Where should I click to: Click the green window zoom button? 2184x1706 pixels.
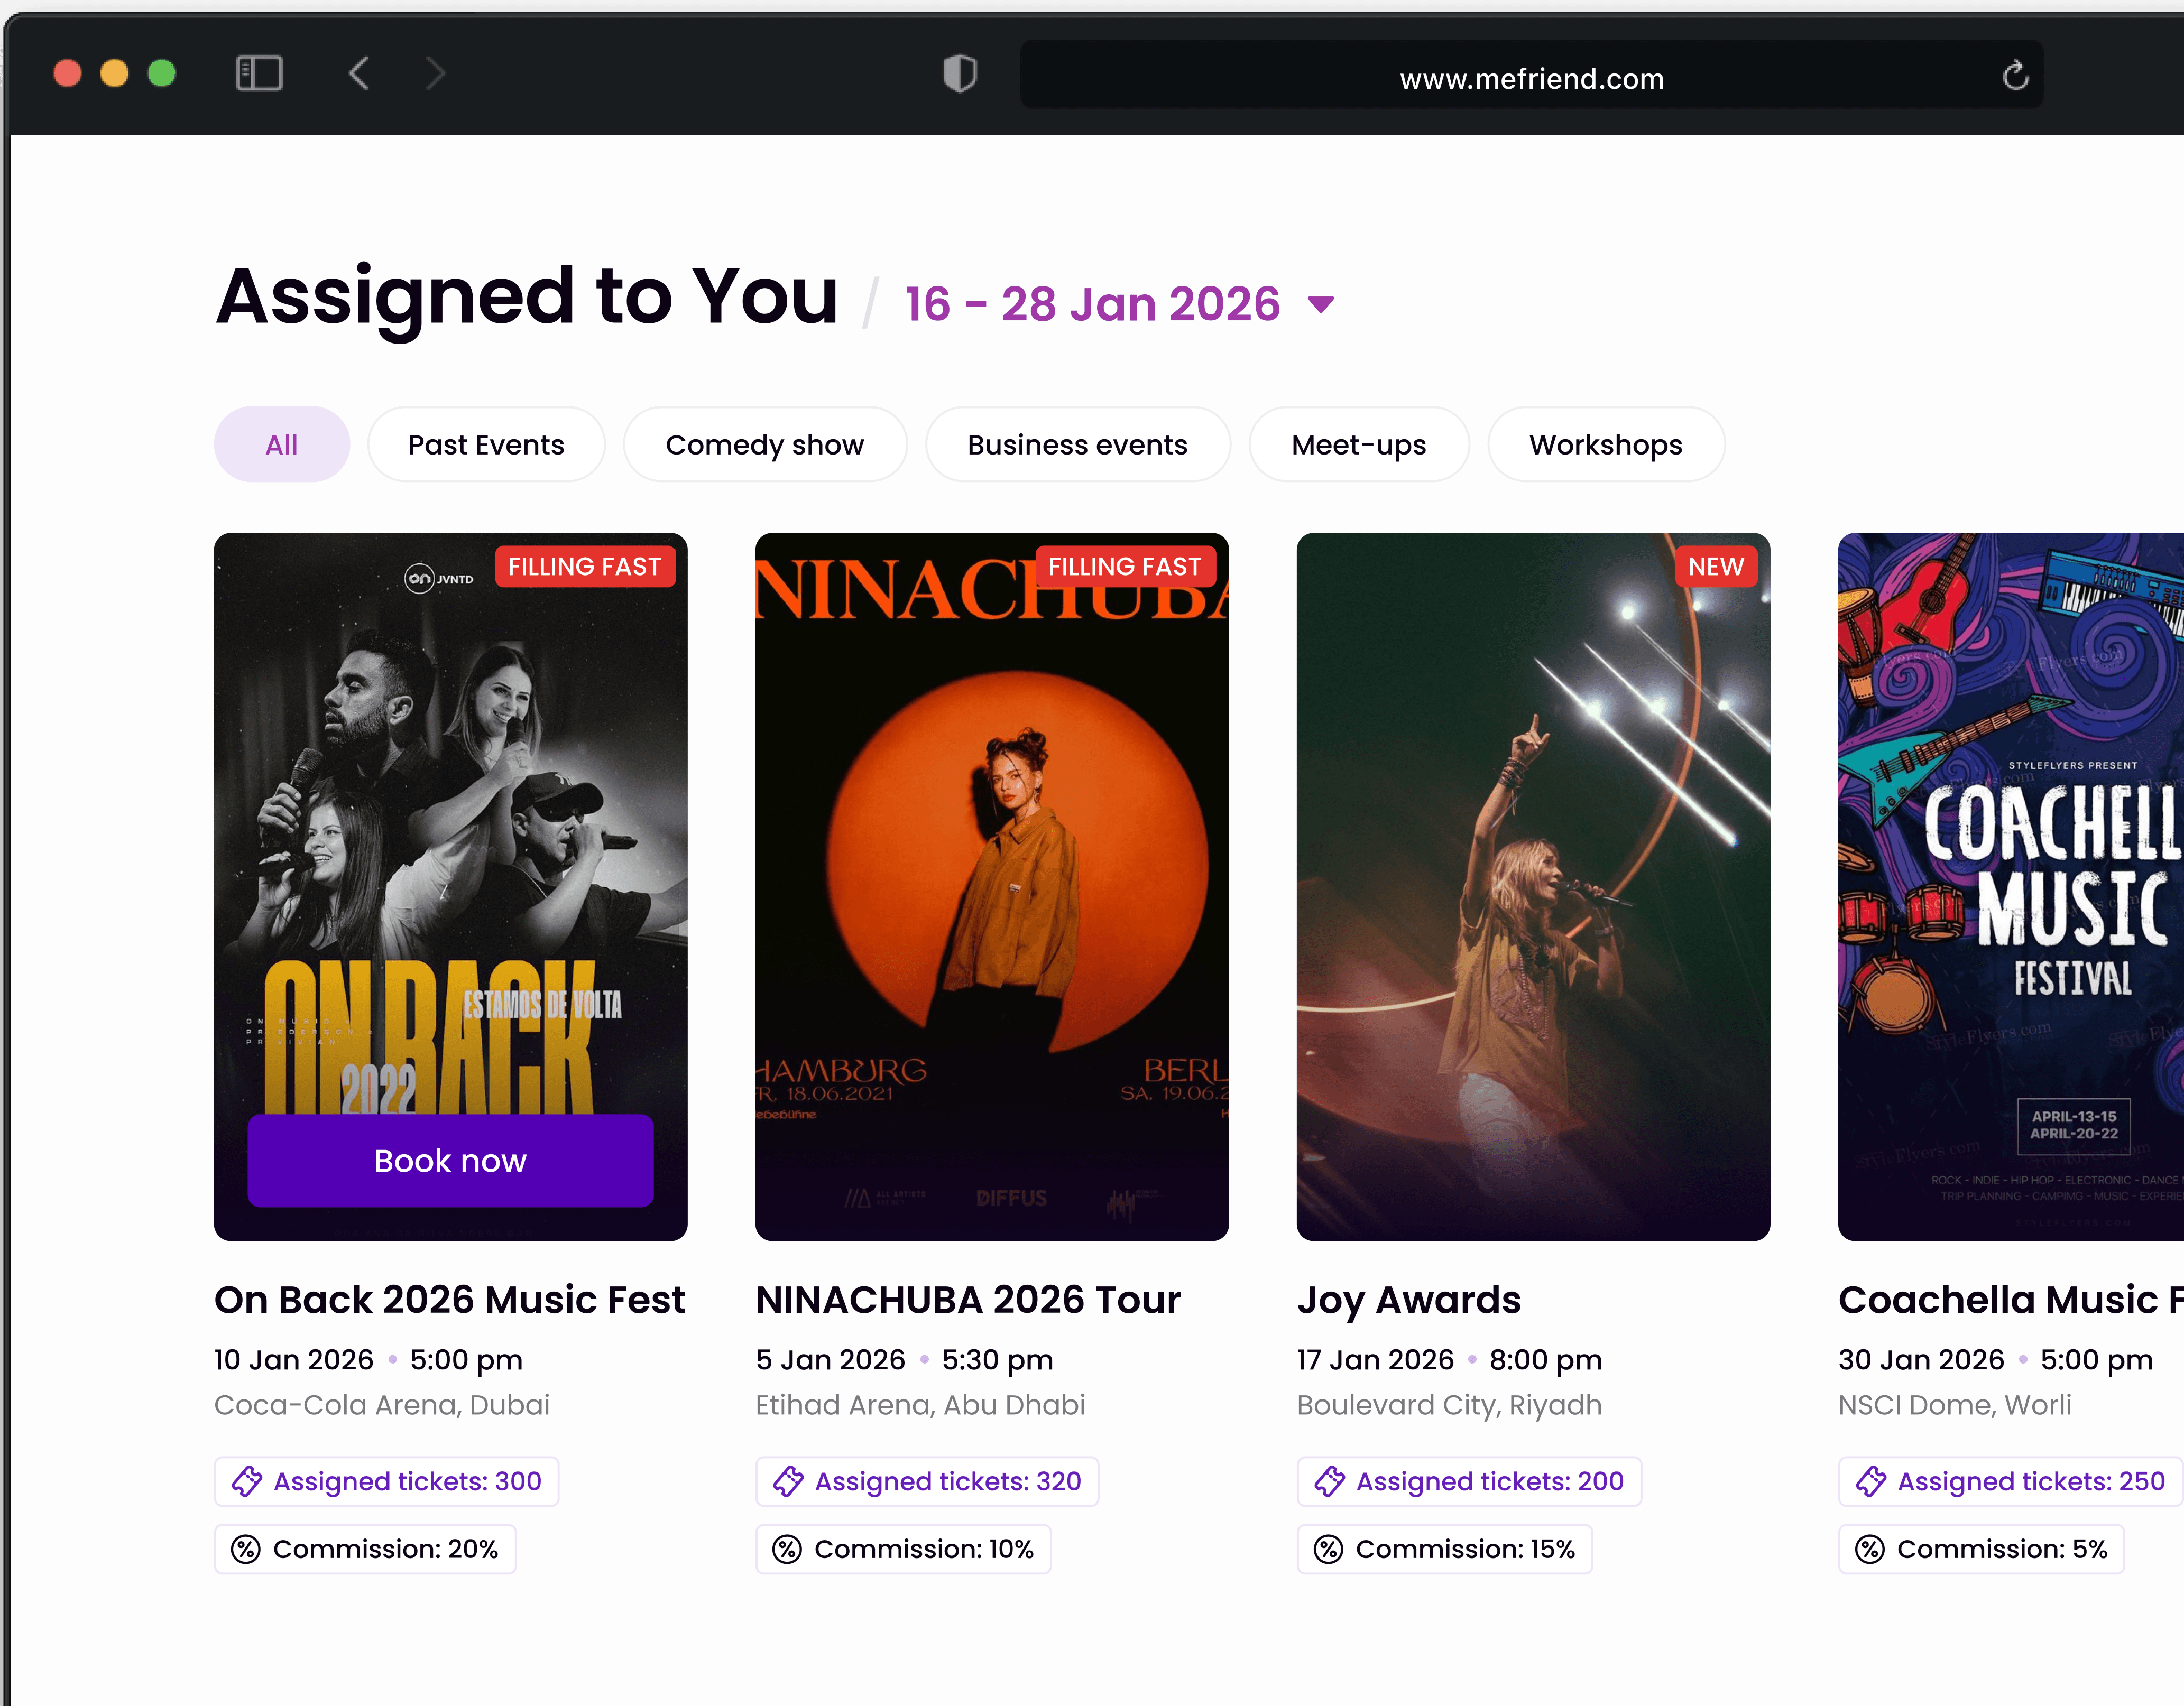(x=162, y=73)
